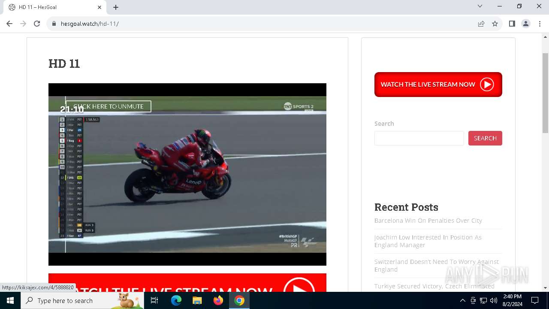Click the live stream video player

(x=187, y=174)
